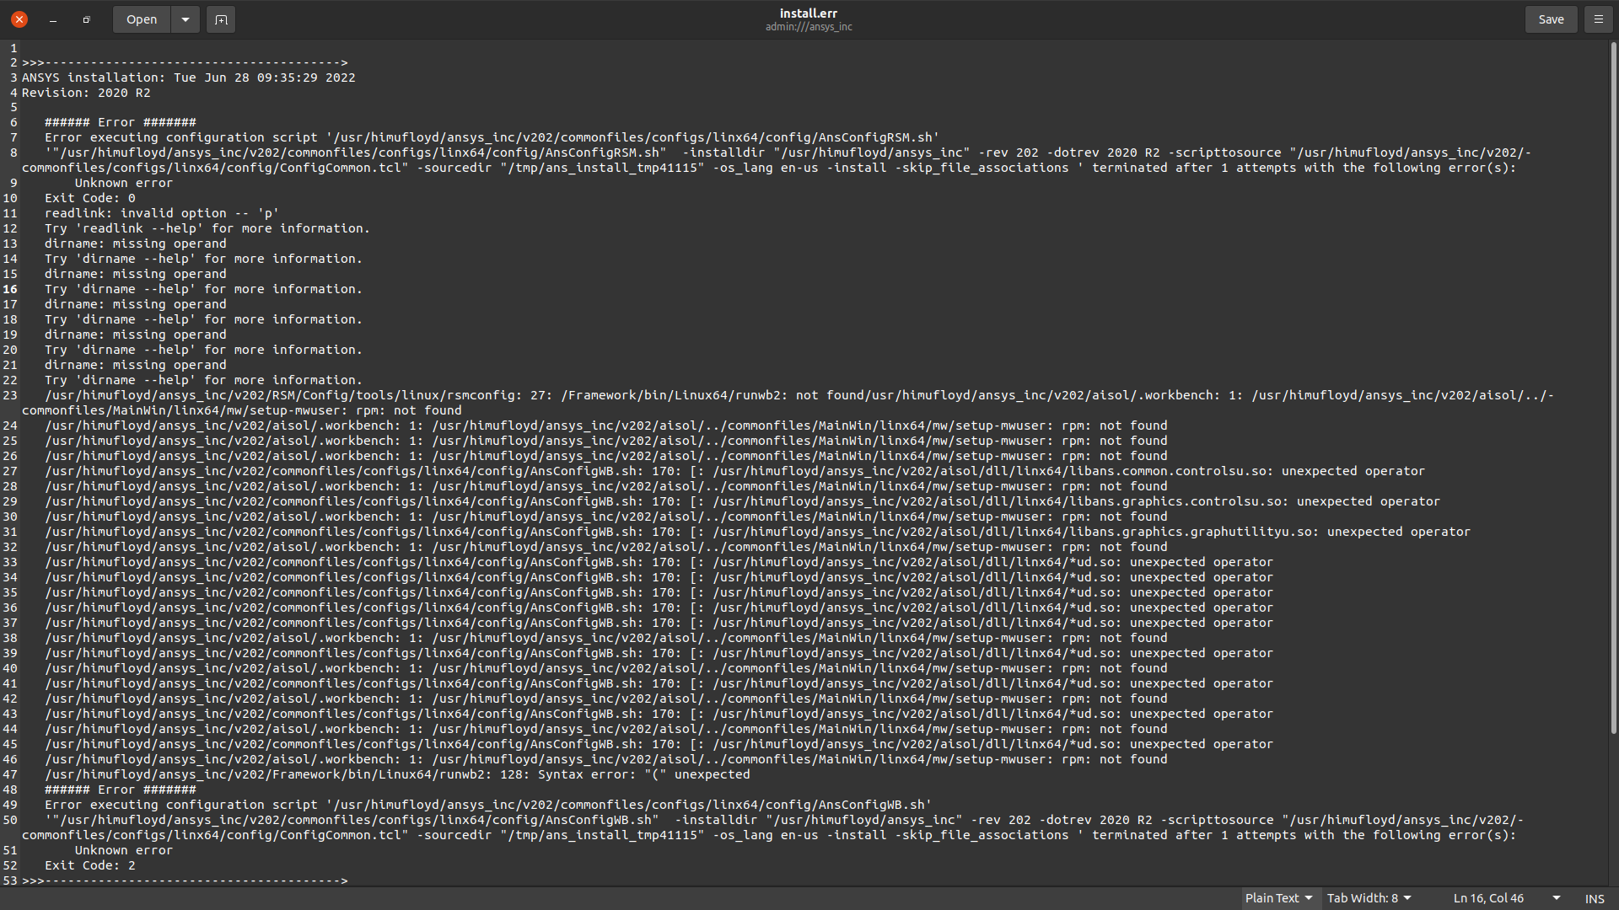Save the install.err document
This screenshot has height=910, width=1619.
click(x=1551, y=19)
